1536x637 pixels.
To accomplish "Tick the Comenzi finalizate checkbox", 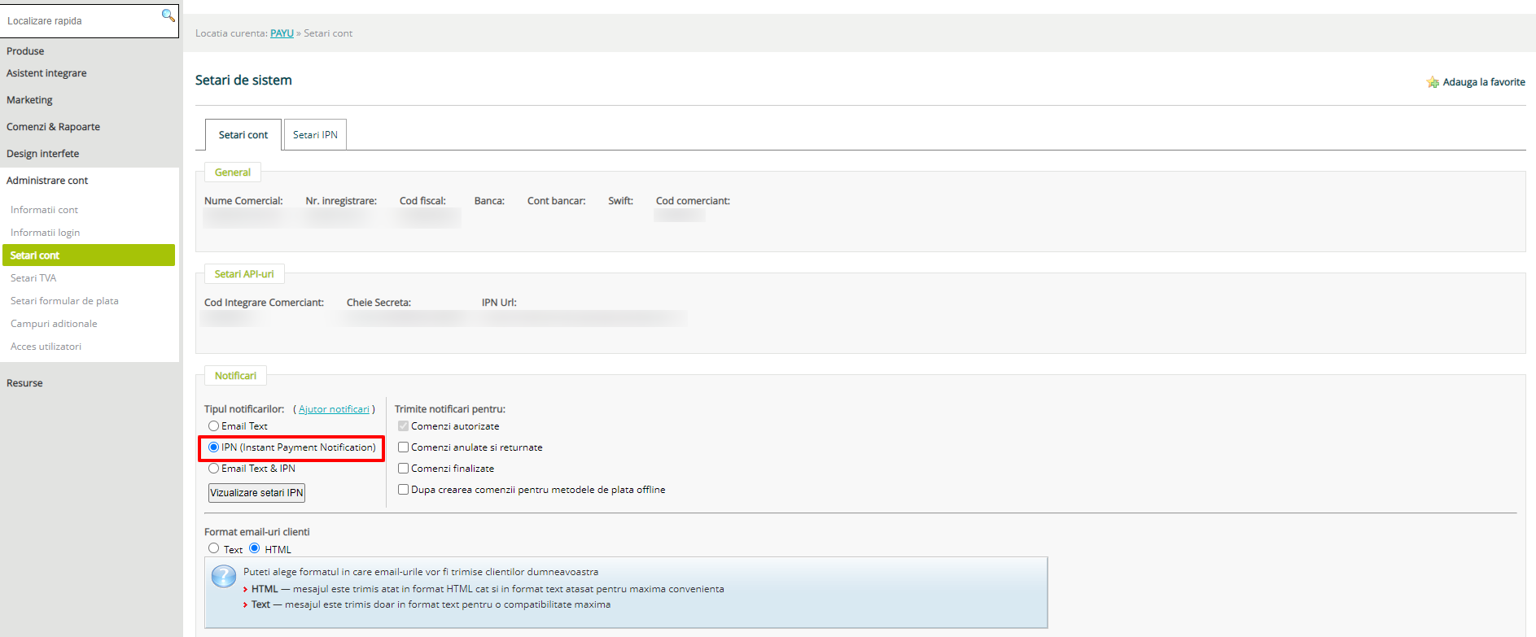I will (403, 469).
